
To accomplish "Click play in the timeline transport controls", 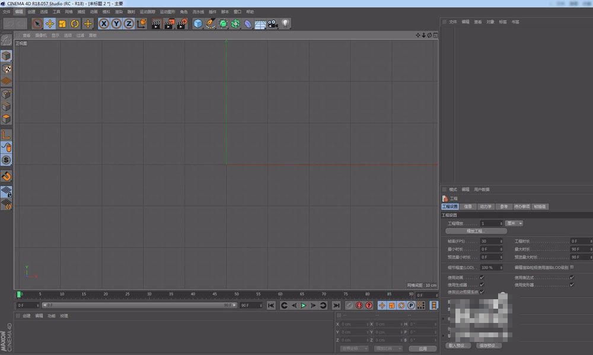I will coord(303,305).
